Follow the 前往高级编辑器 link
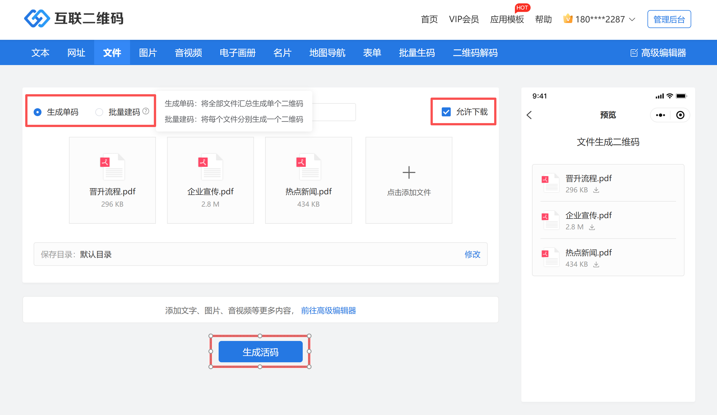717x415 pixels. pyautogui.click(x=328, y=310)
